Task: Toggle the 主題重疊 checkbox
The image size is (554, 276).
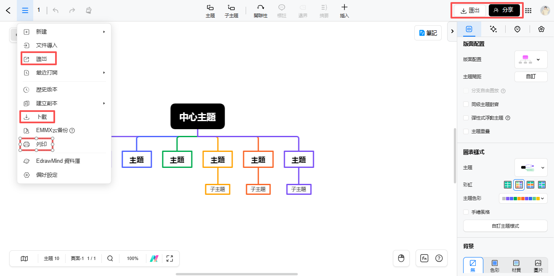Action: pyautogui.click(x=466, y=131)
